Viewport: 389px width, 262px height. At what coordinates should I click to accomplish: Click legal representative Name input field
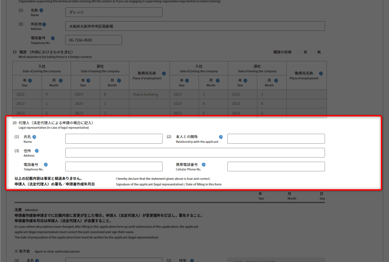(x=114, y=139)
